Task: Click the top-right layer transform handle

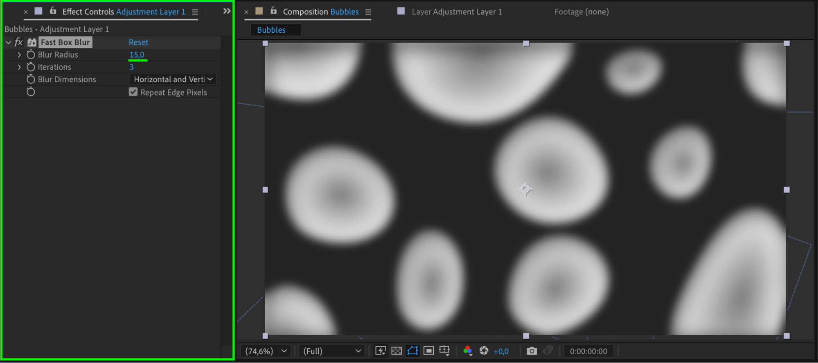Action: (x=786, y=43)
